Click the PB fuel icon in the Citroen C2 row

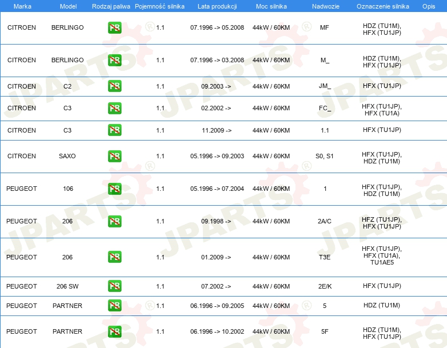[x=114, y=86]
